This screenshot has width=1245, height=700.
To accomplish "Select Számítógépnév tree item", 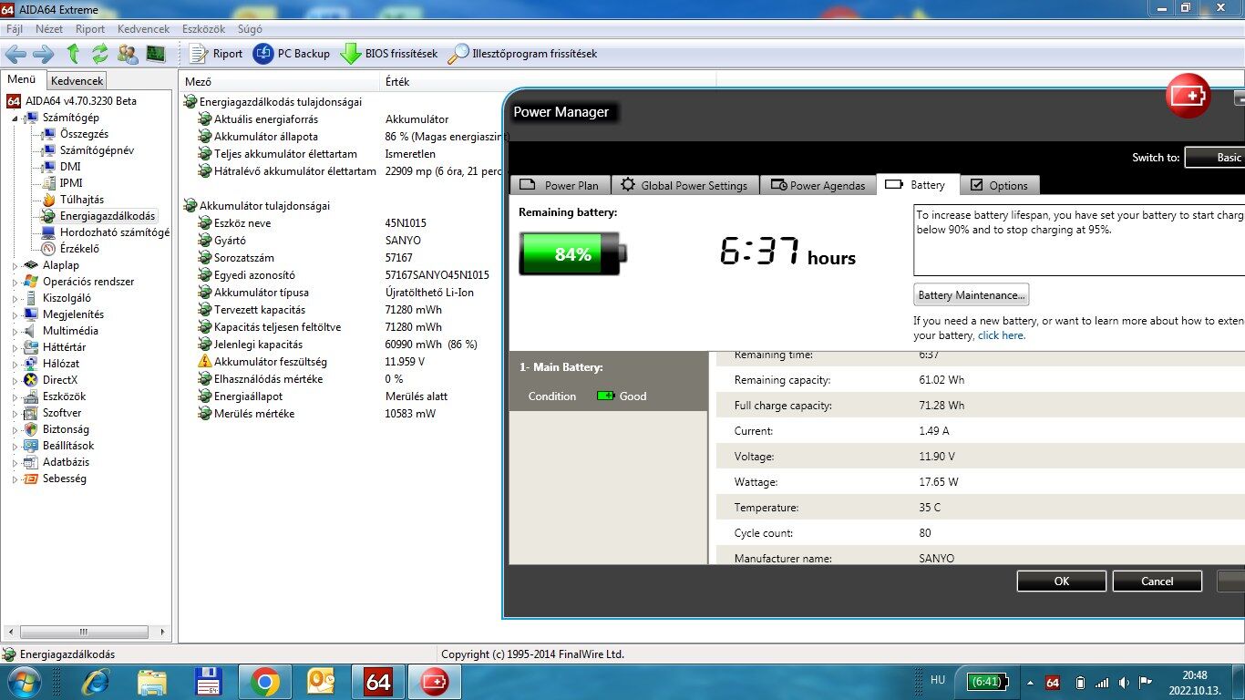I will pos(97,150).
